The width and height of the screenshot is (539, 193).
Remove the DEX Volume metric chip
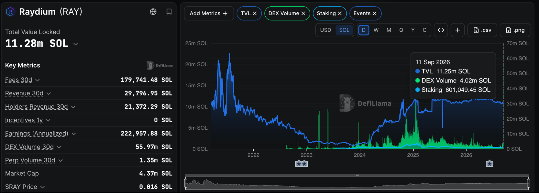point(303,13)
